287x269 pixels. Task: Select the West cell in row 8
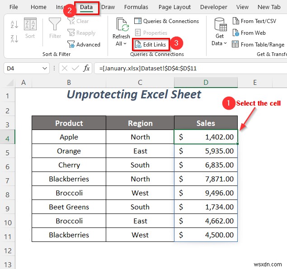coord(140,193)
